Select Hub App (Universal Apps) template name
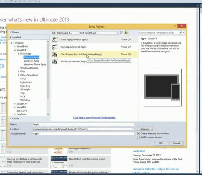Screen dimensions: 202x175 tap(73, 47)
